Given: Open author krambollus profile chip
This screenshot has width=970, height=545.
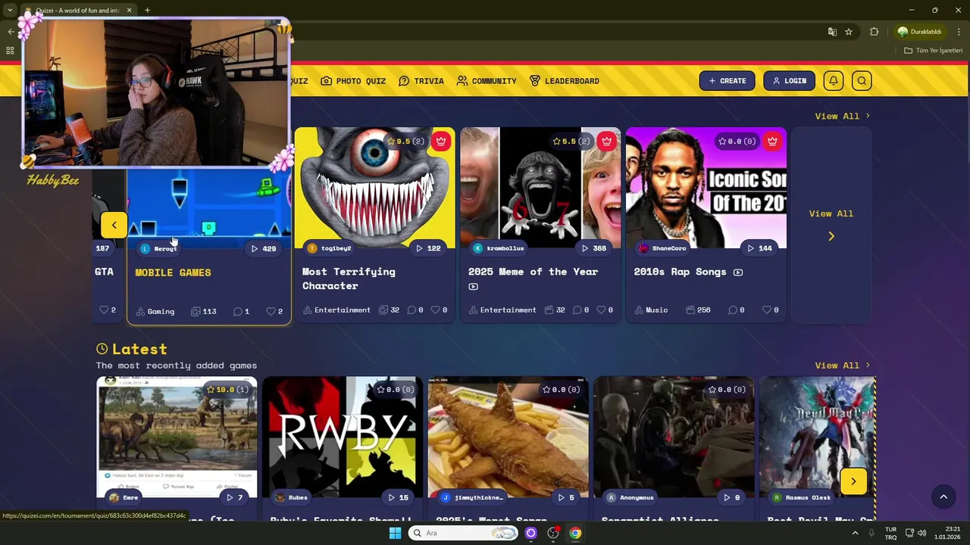Looking at the screenshot, I should pos(499,248).
